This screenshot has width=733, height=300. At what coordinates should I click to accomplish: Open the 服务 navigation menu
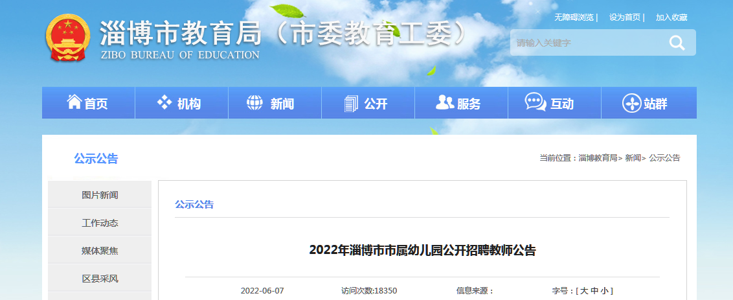tap(462, 102)
